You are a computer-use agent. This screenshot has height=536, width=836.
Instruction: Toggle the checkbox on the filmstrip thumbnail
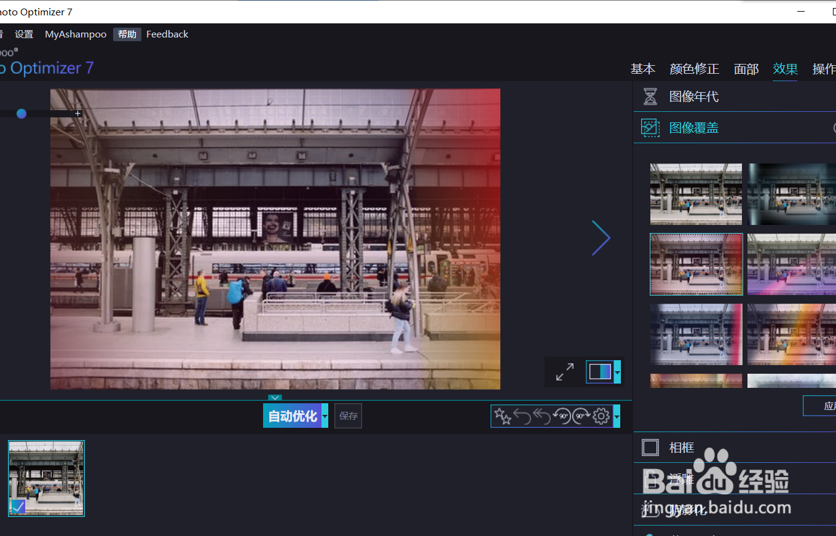click(x=18, y=506)
